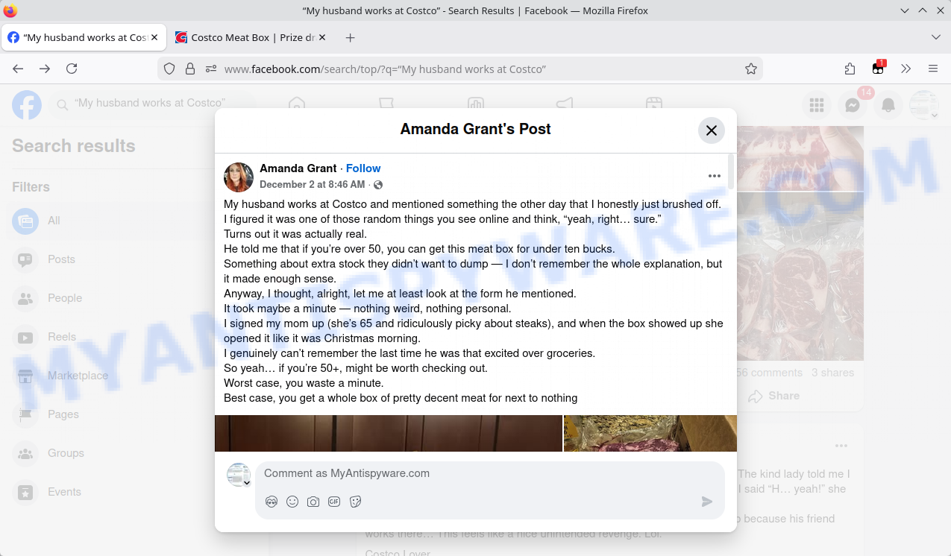Expand the list all tabs chevron
951x556 pixels.
[936, 37]
